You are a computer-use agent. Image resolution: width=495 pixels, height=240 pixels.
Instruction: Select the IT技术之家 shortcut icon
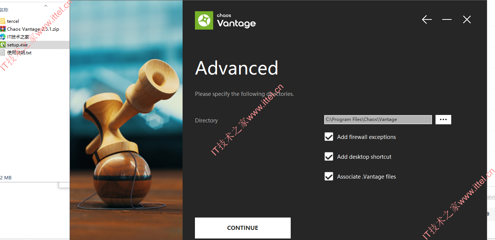pos(3,37)
